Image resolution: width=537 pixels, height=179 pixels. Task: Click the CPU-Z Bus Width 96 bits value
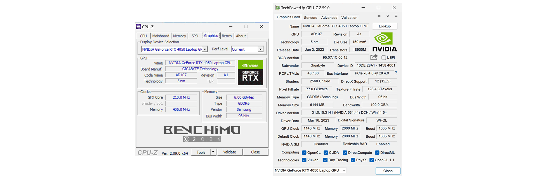tap(244, 116)
